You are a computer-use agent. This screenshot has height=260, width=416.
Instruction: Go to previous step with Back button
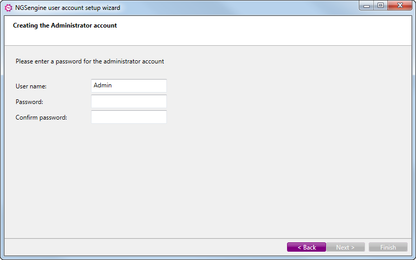(306, 247)
